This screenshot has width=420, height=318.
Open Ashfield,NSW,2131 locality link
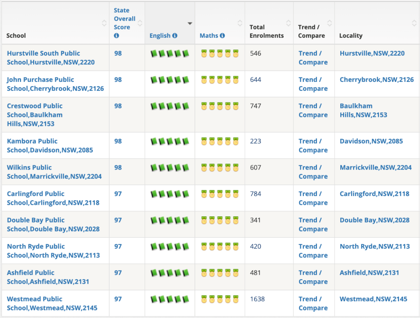click(369, 273)
